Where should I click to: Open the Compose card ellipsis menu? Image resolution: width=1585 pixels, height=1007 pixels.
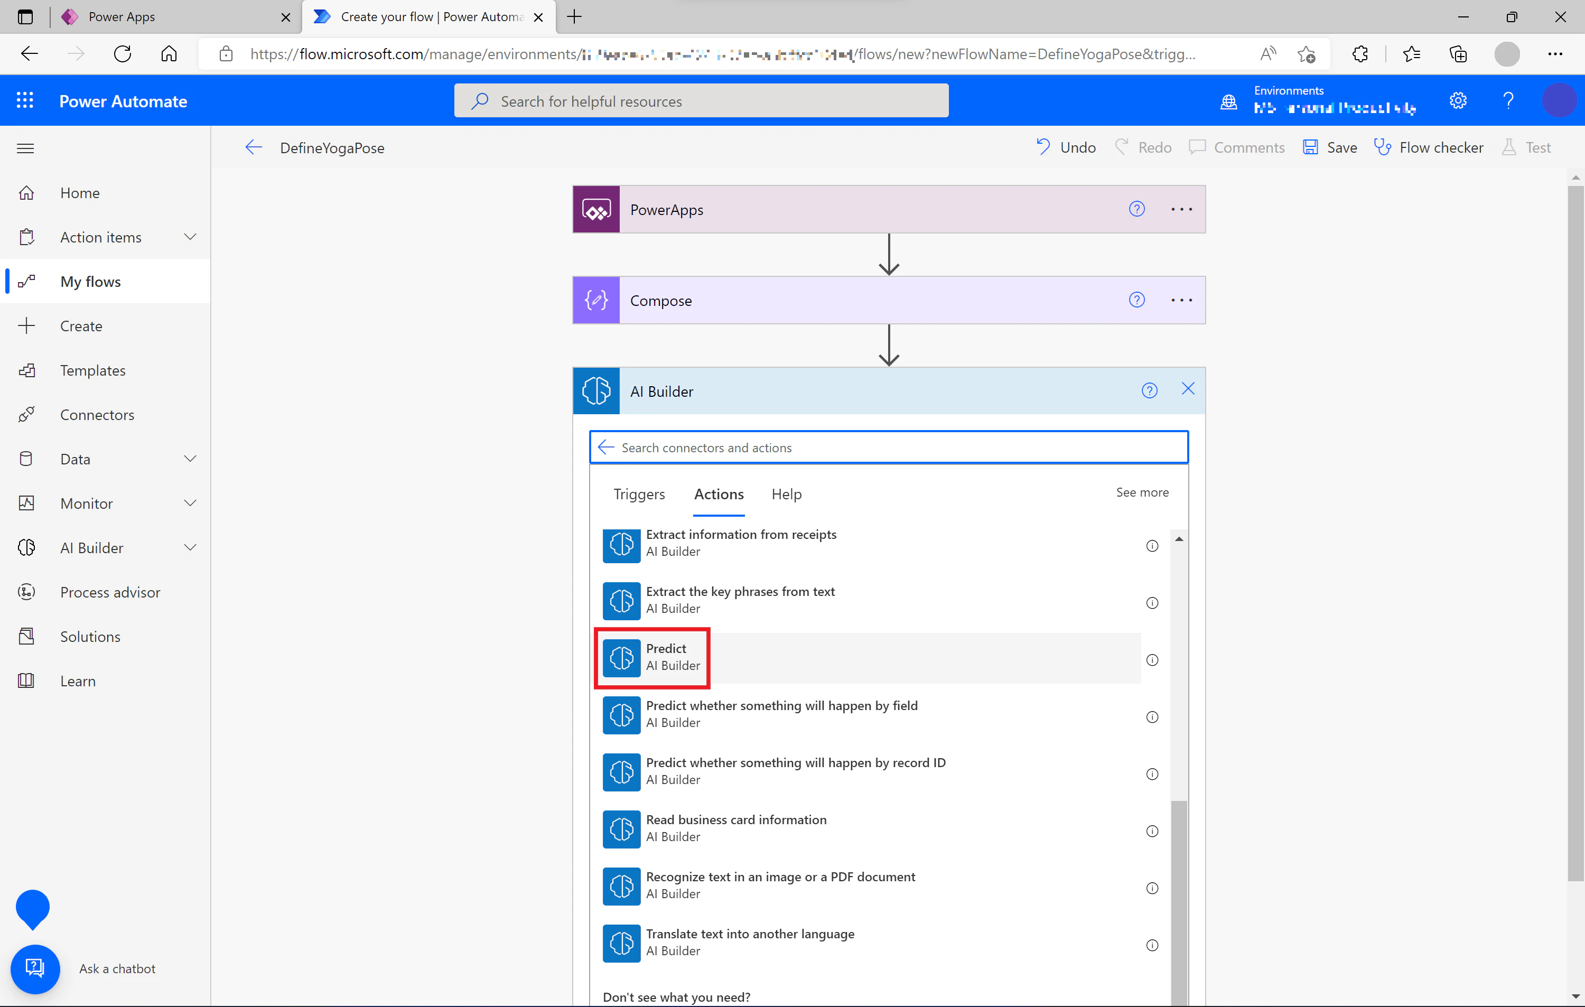[1181, 300]
